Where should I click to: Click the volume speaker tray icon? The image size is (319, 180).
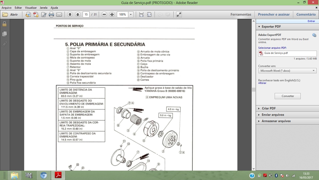tap(287, 175)
